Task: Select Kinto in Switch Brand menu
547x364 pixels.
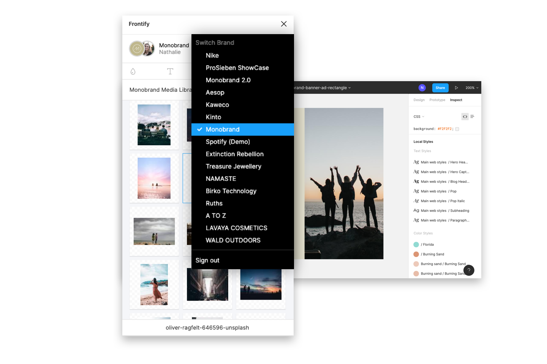Action: [243, 117]
